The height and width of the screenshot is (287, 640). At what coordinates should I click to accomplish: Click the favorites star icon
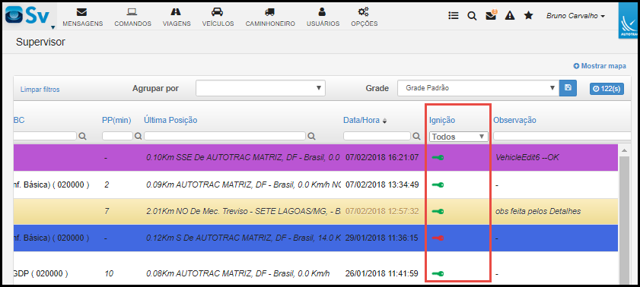[529, 15]
